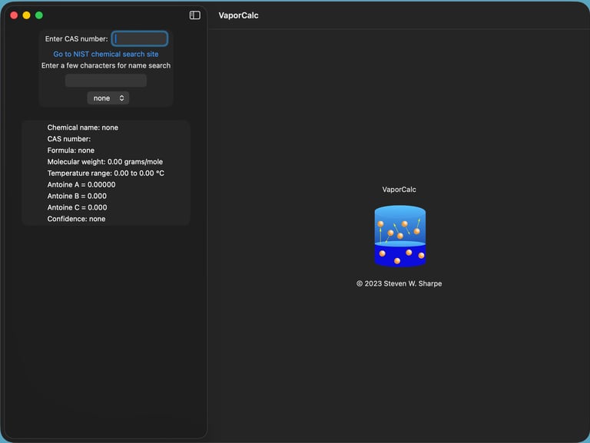Screen dimensions: 590x443
Task: Select the 'Chemical name: none' text
Action: coord(83,127)
